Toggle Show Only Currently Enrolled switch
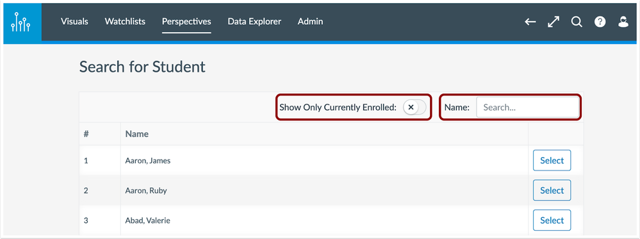 click(x=414, y=108)
